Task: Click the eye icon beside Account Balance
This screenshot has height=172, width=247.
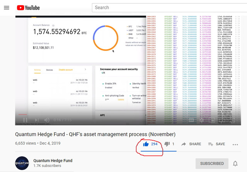Action: (53, 25)
